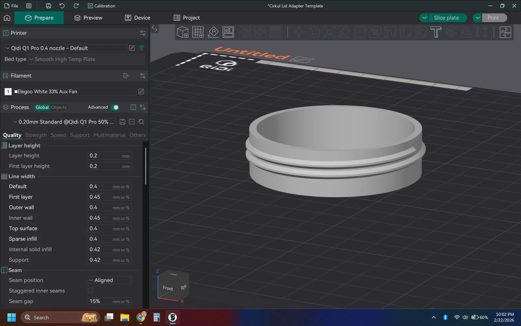Toggle the Advanced settings switch
The height and width of the screenshot is (326, 521).
pyautogui.click(x=115, y=107)
